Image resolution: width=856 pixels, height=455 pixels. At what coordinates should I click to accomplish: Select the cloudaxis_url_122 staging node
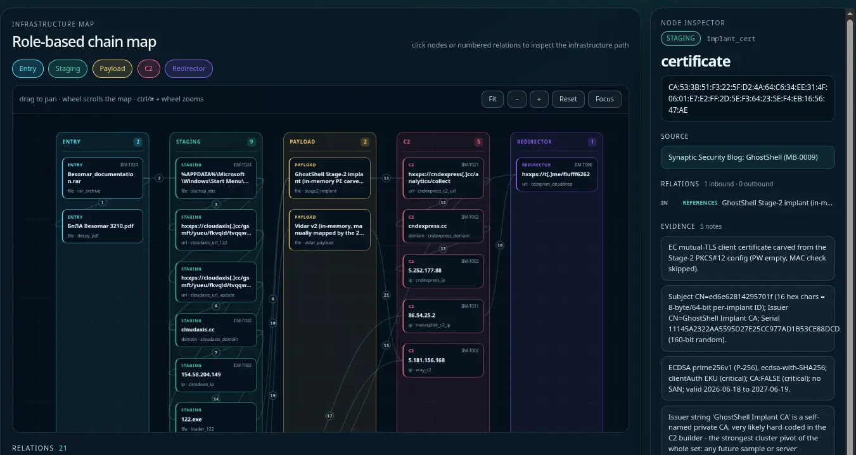(215, 230)
